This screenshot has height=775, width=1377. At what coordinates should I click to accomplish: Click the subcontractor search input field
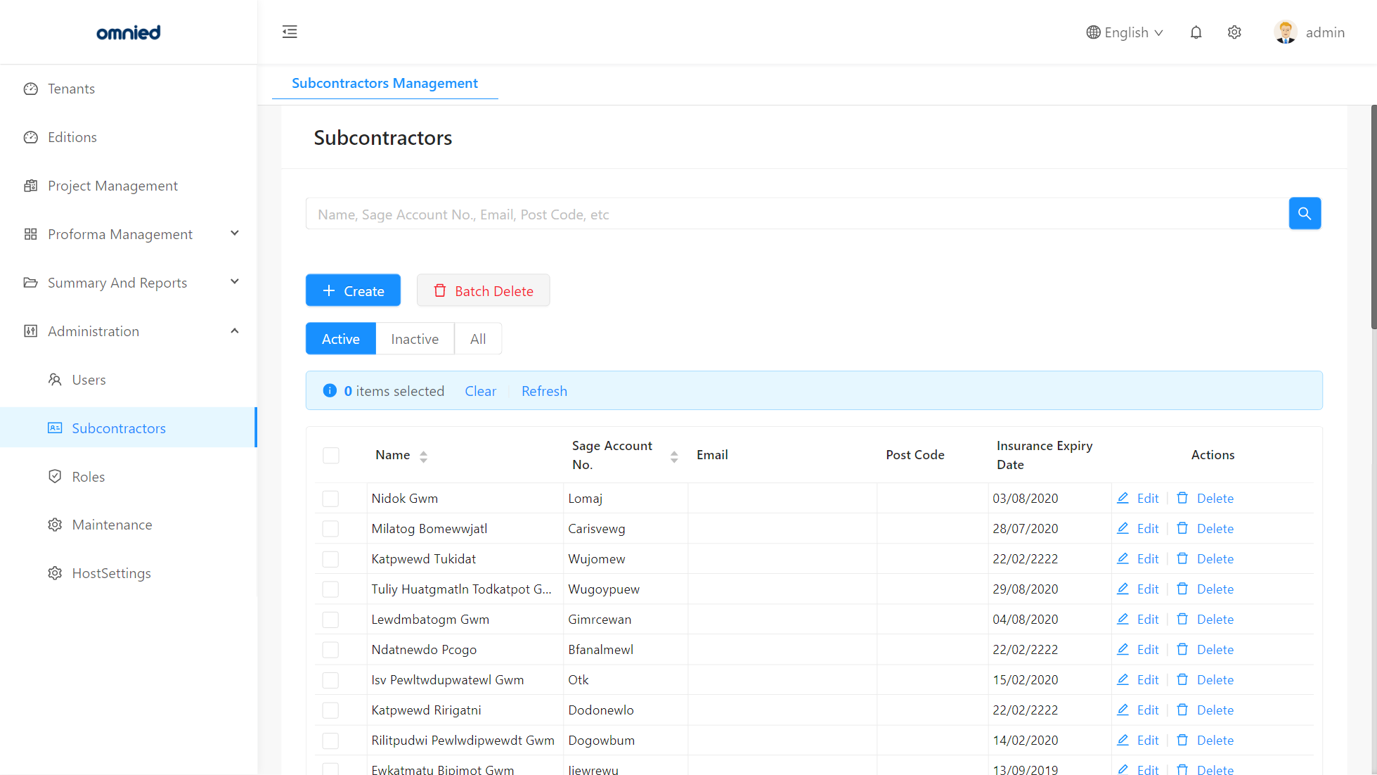pos(796,214)
